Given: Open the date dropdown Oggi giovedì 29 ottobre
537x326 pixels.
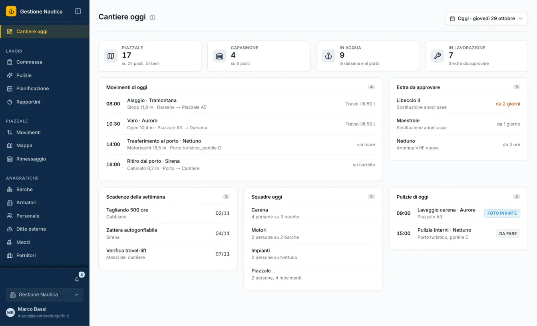Looking at the screenshot, I should [x=486, y=18].
